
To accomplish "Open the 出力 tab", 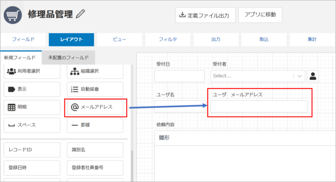I will coord(216,40).
